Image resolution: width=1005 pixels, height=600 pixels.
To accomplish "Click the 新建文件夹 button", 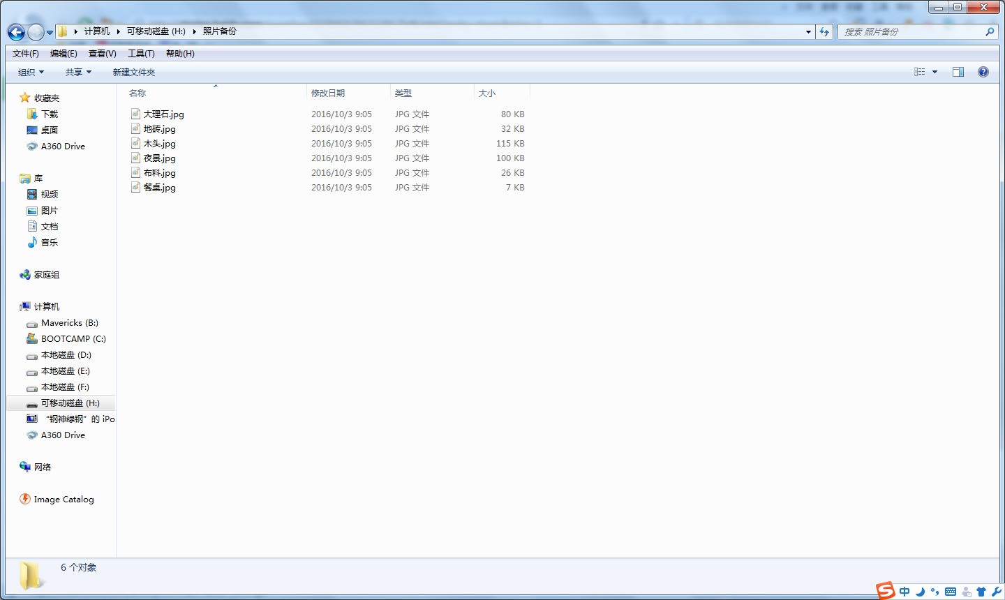I will [x=134, y=72].
